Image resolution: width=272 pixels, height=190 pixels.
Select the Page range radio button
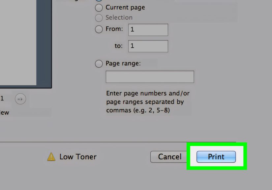[99, 64]
